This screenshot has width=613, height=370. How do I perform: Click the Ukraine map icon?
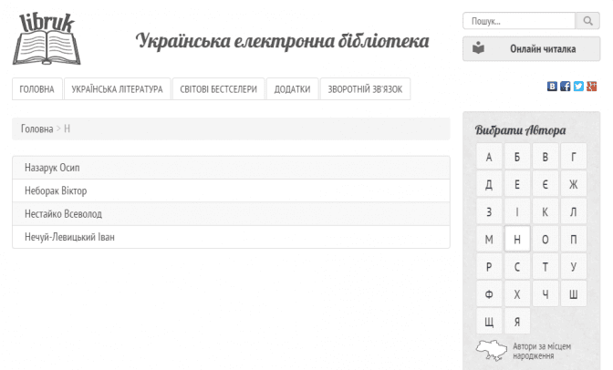(491, 350)
